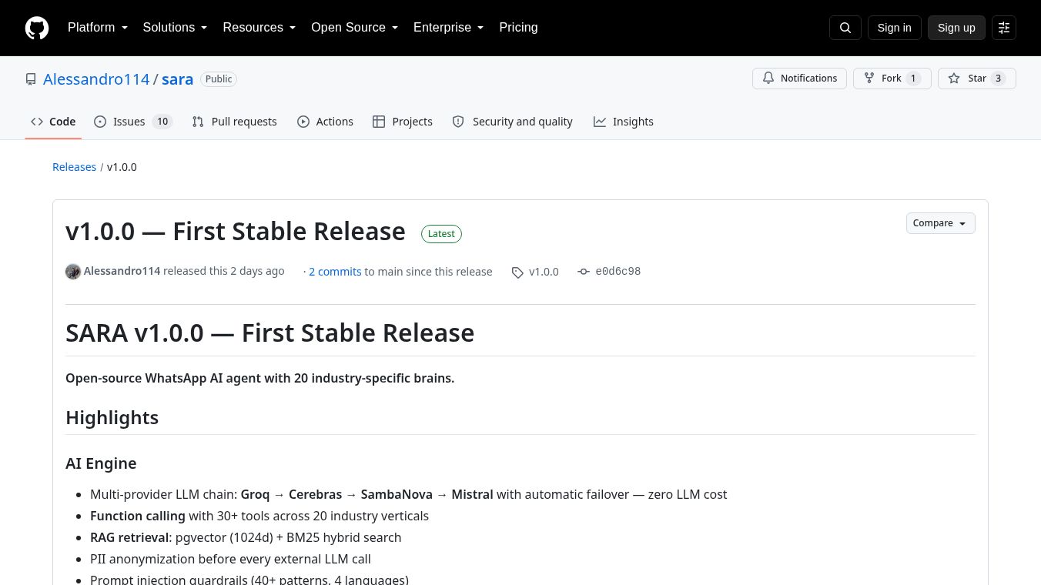Click the Multi-provider LLM chain bullet

pyautogui.click(x=408, y=494)
